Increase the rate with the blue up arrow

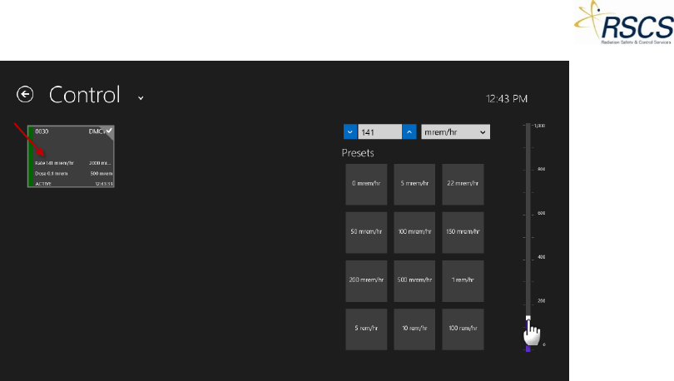[409, 132]
